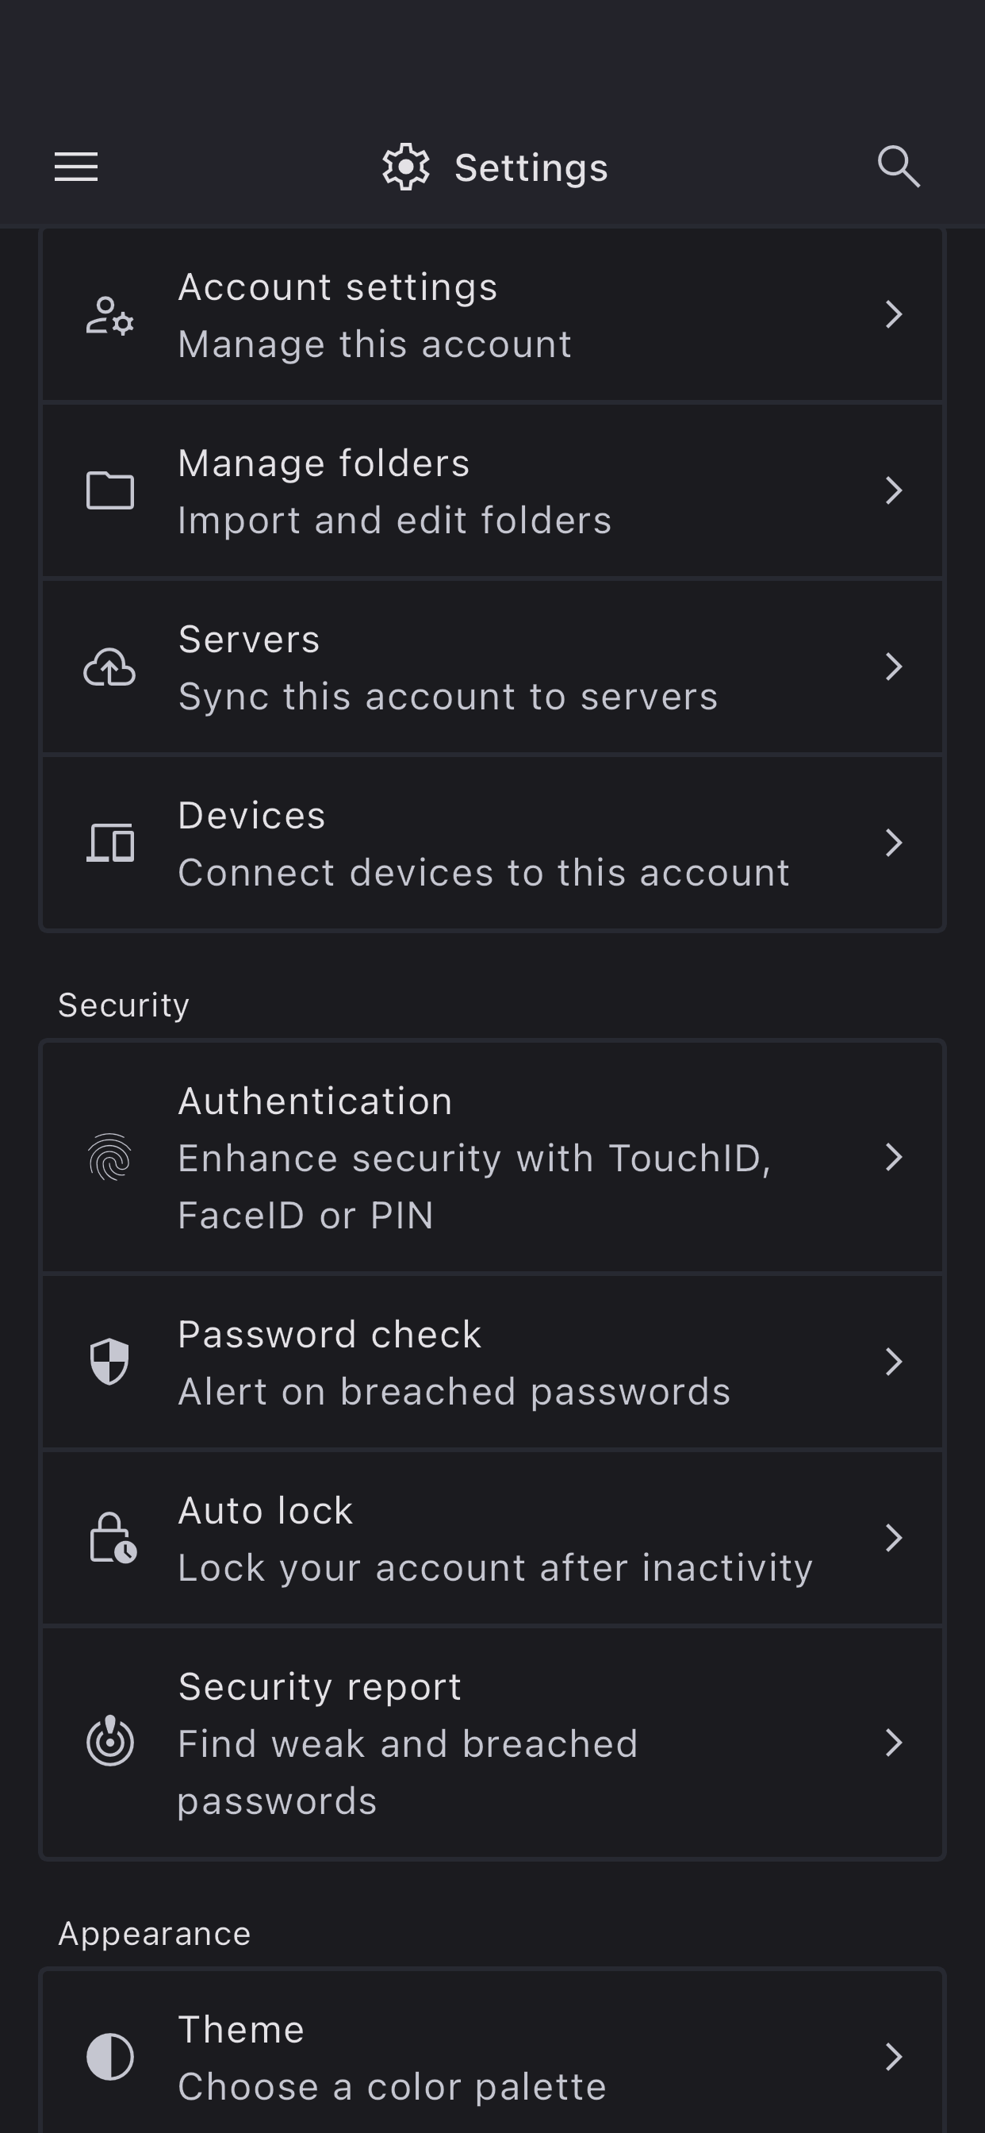This screenshot has height=2133, width=985.
Task: Click the Theme half-circle contrast icon
Action: click(110, 2057)
